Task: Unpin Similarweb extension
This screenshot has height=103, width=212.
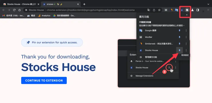Action: click(x=180, y=43)
